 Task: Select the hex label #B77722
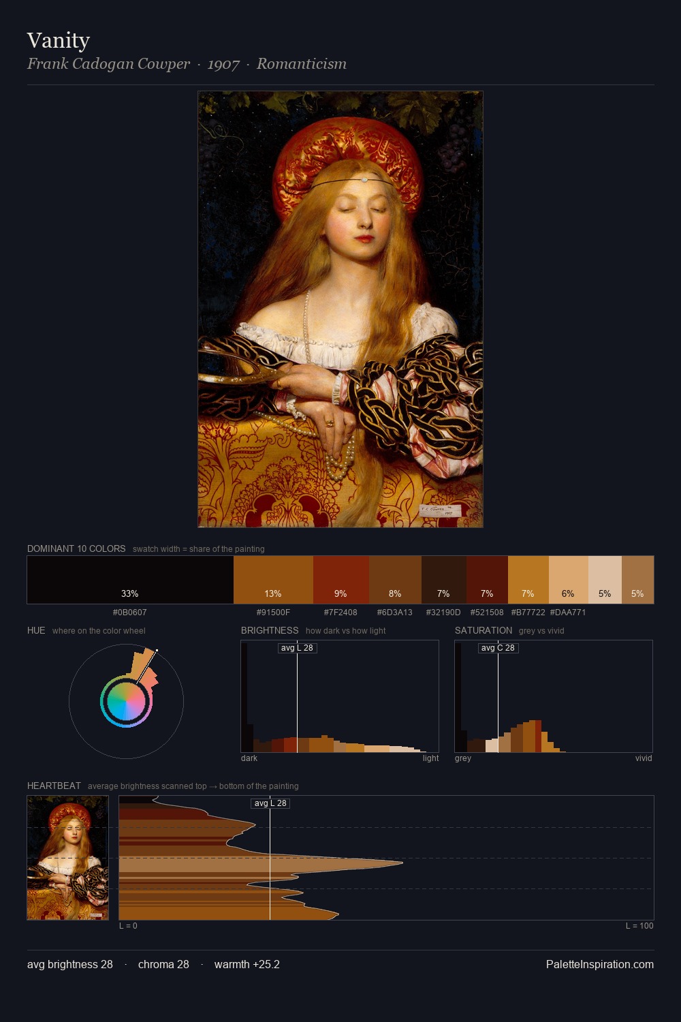point(528,613)
